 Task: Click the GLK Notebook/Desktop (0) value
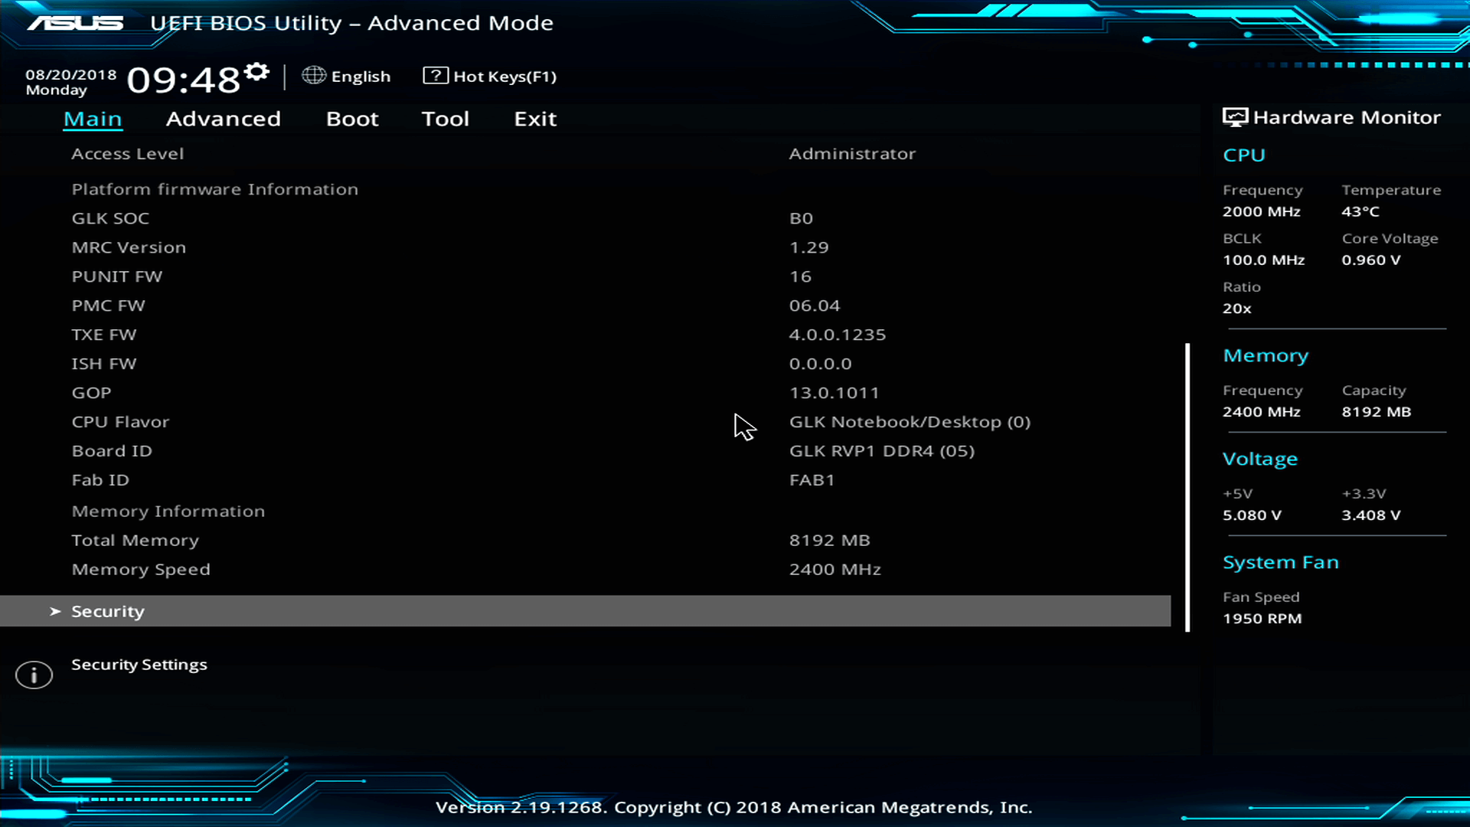[x=910, y=422]
